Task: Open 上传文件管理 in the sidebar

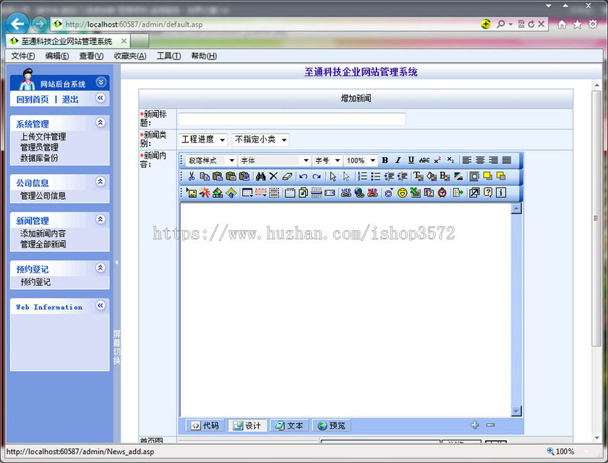Action: (43, 137)
